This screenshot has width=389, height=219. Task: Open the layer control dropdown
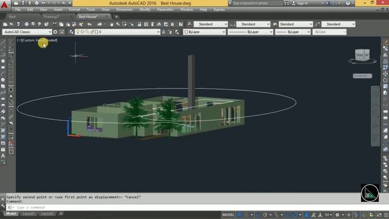117,32
